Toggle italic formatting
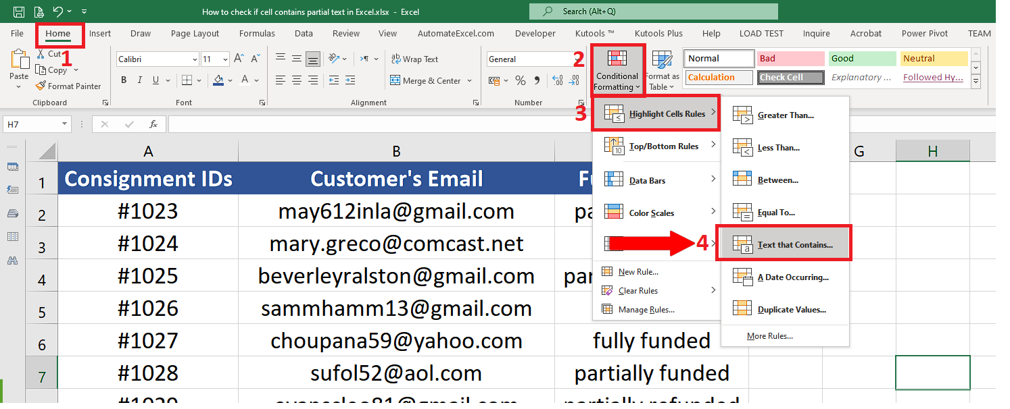This screenshot has width=1010, height=409. tap(139, 80)
